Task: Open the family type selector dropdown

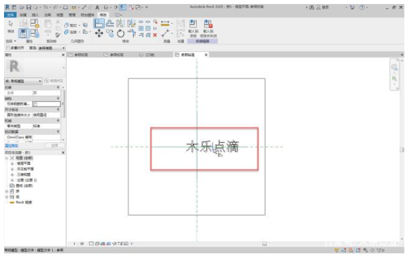Action: [x=23, y=81]
